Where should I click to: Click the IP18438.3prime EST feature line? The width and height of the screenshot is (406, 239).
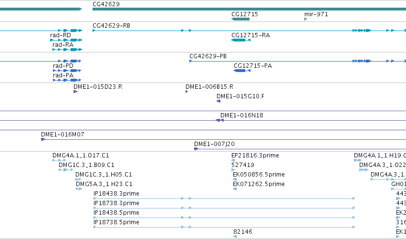(x=224, y=198)
